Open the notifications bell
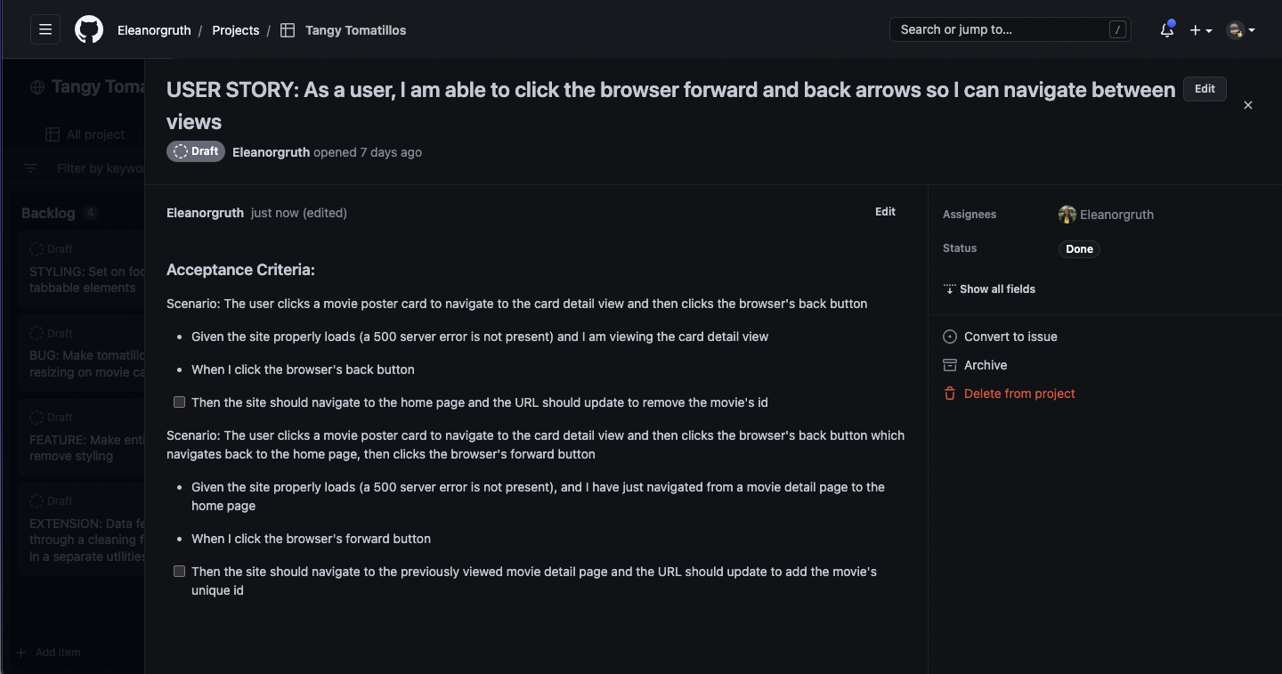Viewport: 1282px width, 674px height. [x=1167, y=29]
